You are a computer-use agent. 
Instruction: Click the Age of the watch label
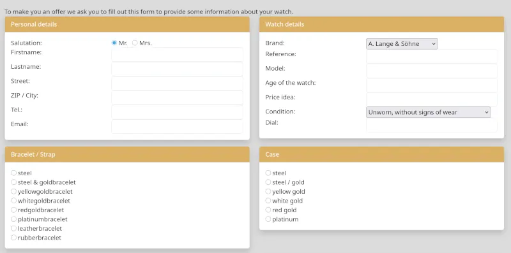[291, 83]
